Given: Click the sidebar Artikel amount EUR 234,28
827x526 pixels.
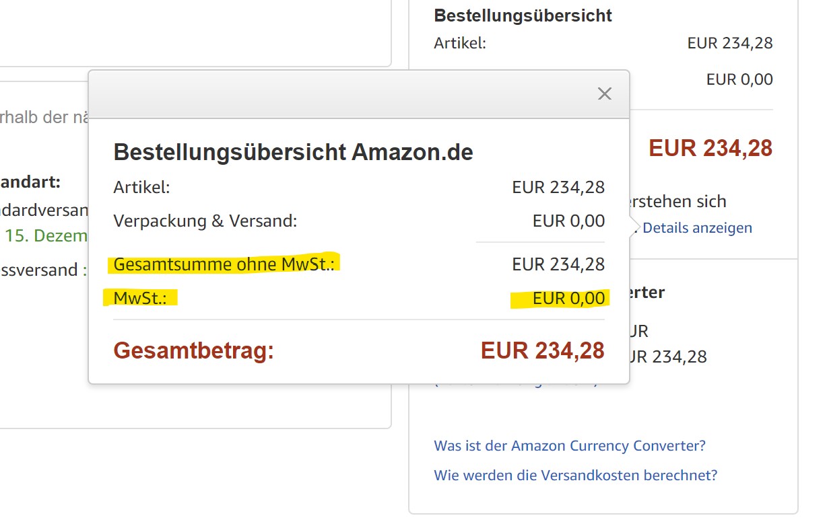Looking at the screenshot, I should tap(729, 44).
